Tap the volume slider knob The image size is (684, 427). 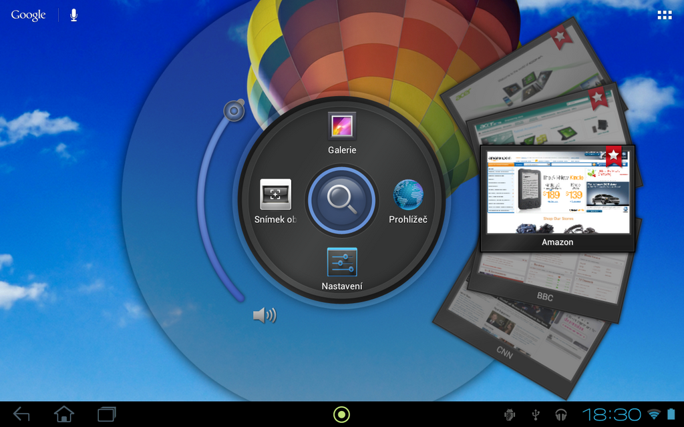point(234,110)
